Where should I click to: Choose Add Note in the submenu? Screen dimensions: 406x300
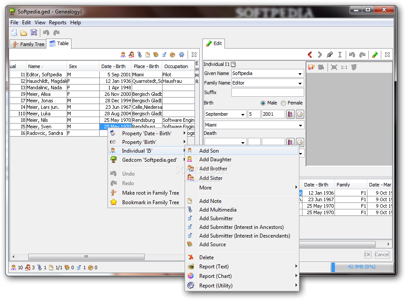pos(242,201)
